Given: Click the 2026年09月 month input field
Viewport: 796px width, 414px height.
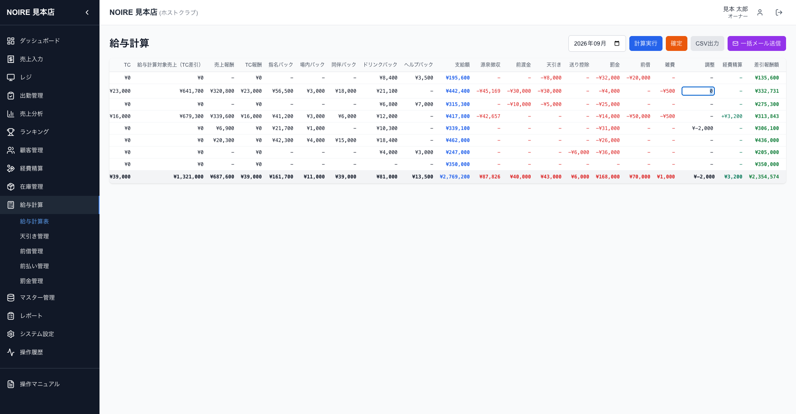Looking at the screenshot, I should [597, 43].
